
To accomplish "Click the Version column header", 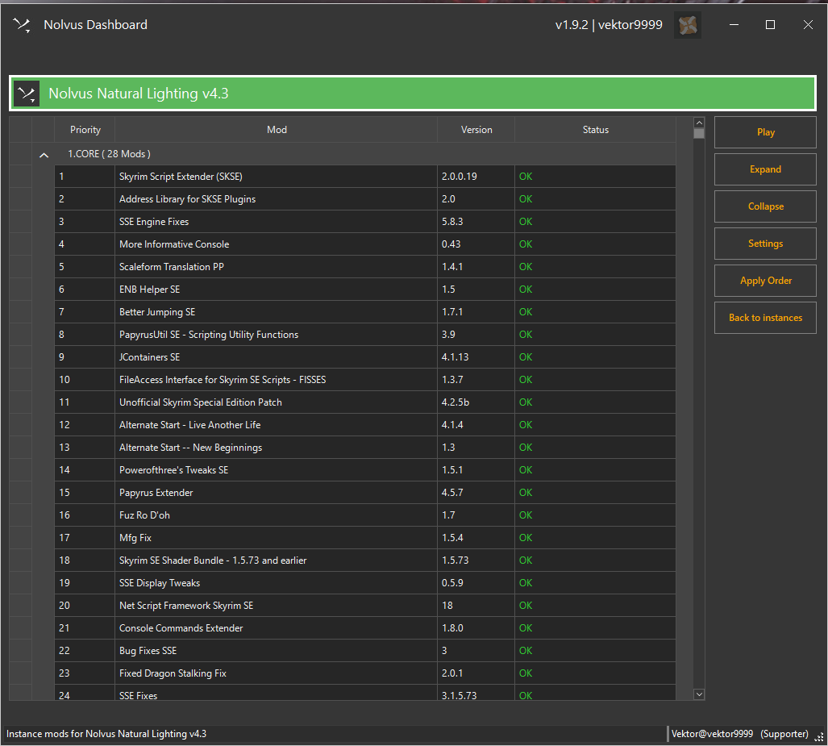I will pyautogui.click(x=476, y=130).
